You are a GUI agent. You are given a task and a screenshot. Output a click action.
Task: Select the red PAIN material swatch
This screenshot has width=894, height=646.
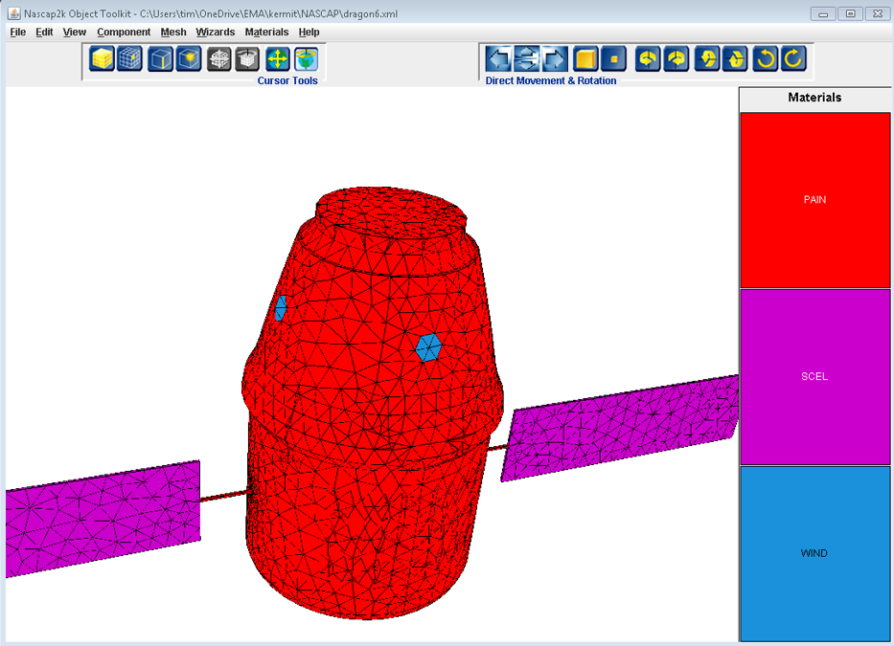click(x=814, y=200)
